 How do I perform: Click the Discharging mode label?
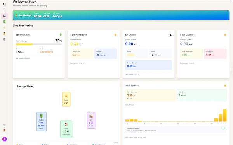[x=46, y=52]
